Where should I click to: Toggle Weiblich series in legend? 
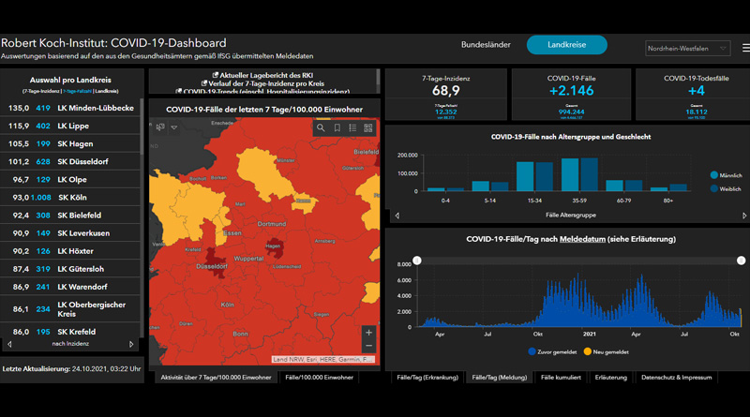click(x=726, y=189)
